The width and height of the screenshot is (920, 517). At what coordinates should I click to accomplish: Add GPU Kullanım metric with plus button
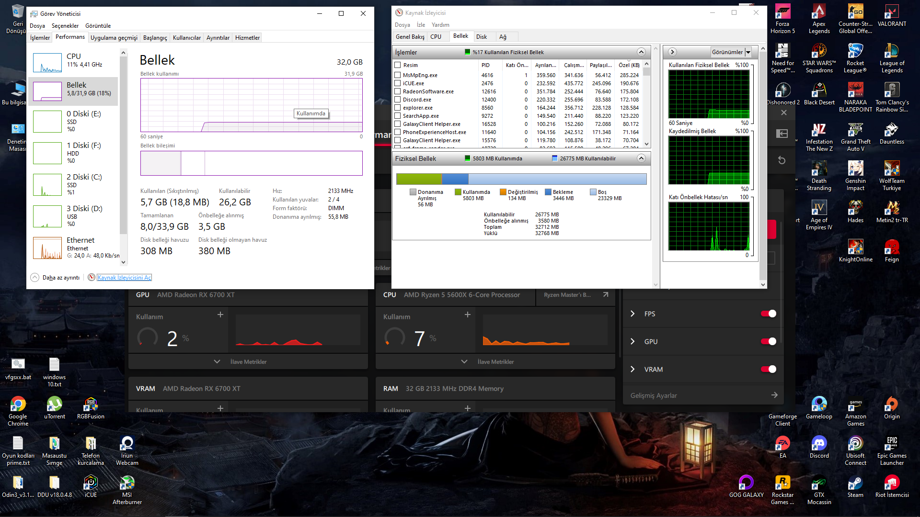click(220, 315)
